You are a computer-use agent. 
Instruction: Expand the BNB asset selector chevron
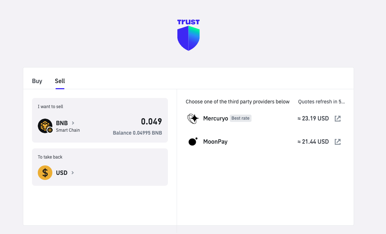(x=72, y=123)
